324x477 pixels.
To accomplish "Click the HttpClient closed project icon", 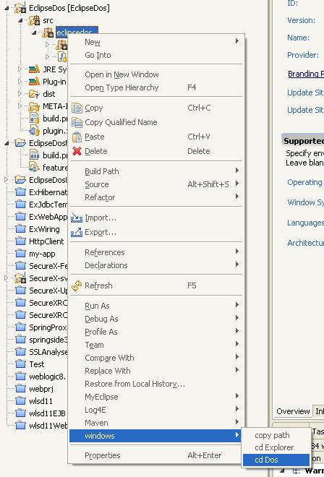I will click(x=20, y=241).
